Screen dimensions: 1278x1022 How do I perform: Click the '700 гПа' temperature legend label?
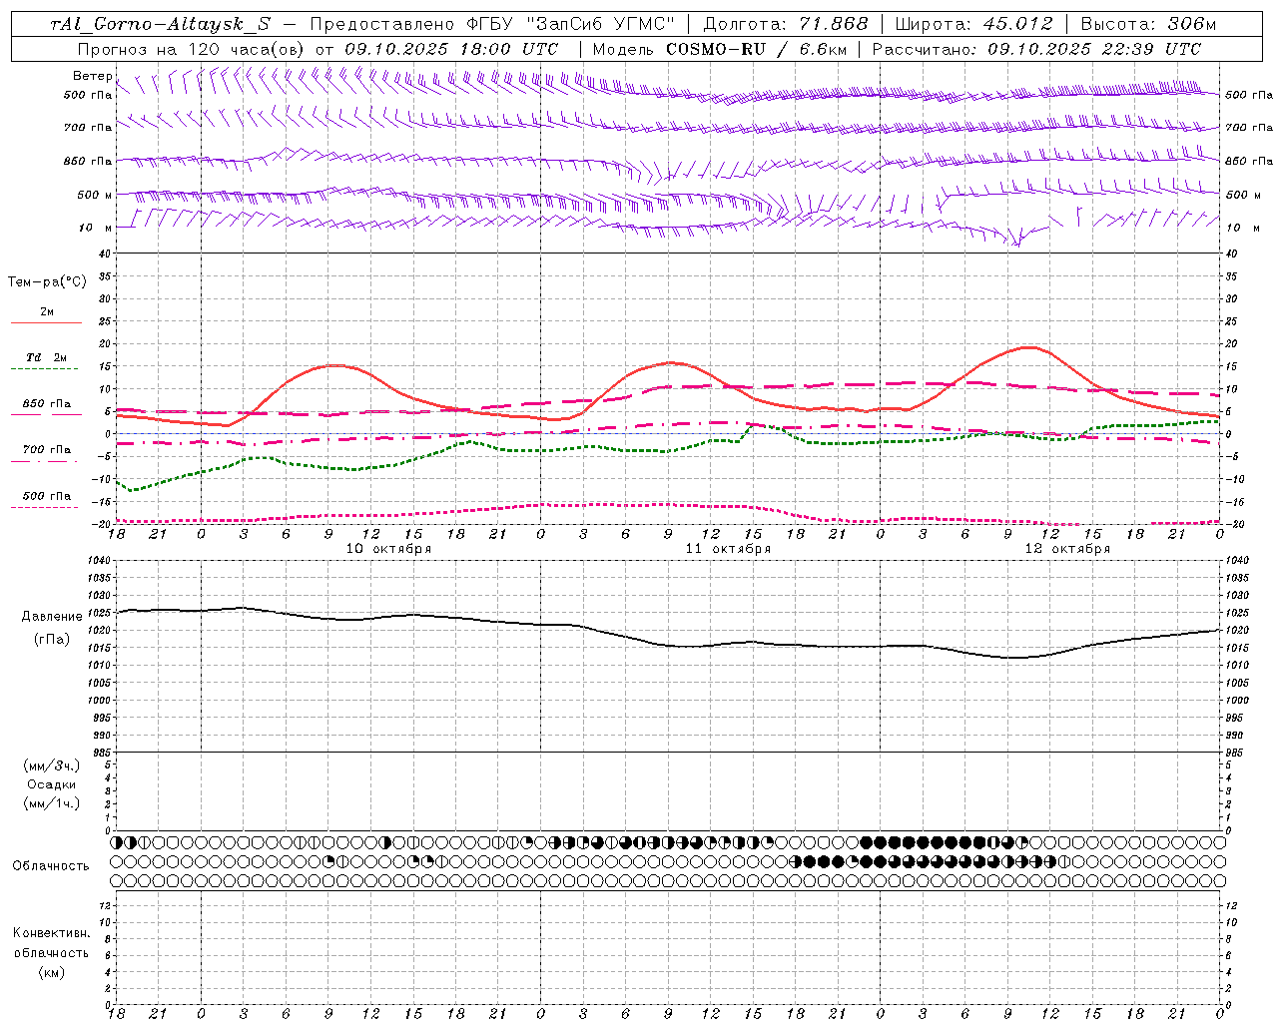[47, 449]
